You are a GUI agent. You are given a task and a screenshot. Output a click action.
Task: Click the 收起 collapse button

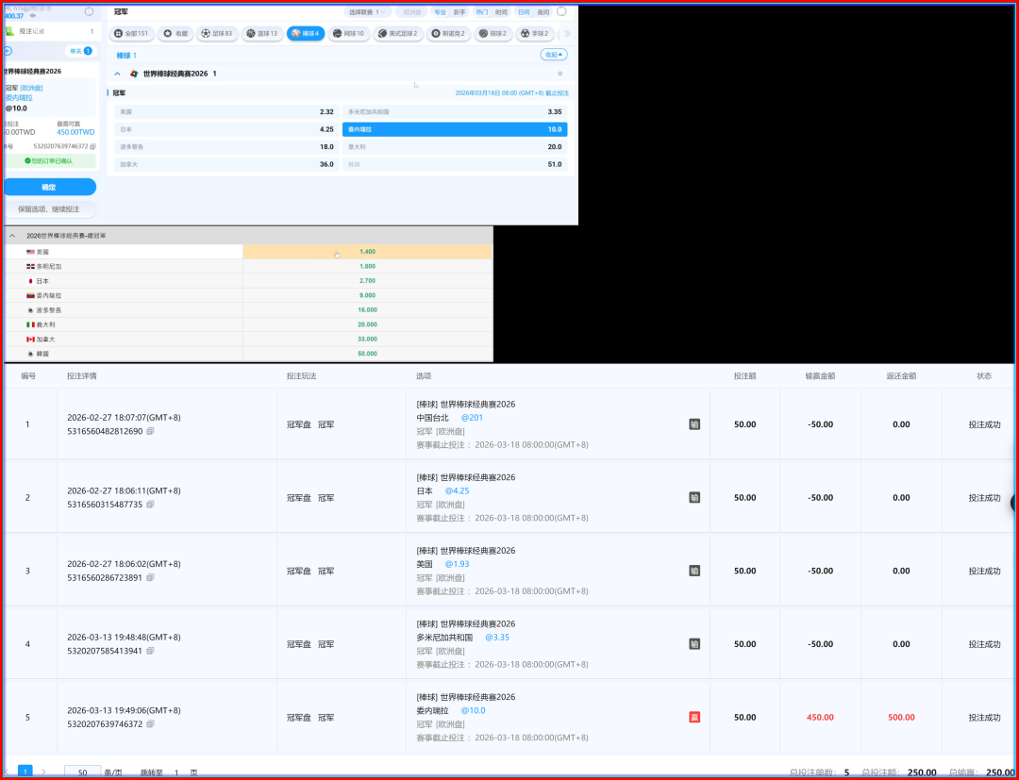(x=554, y=55)
